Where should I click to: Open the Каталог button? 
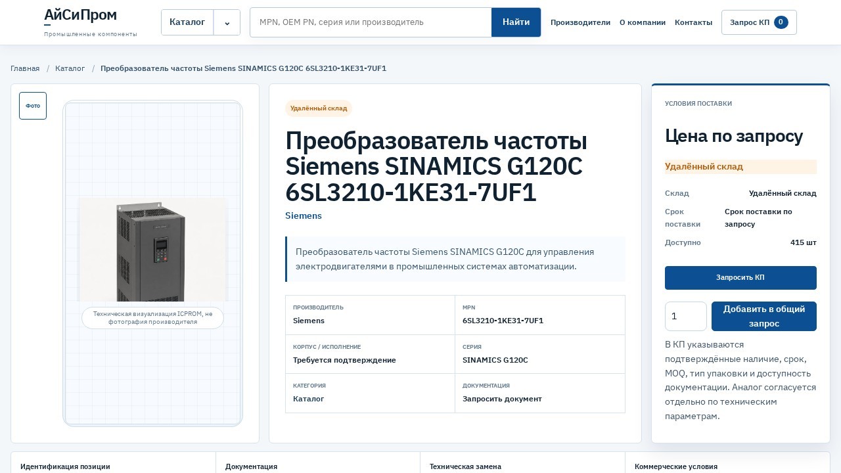[187, 22]
